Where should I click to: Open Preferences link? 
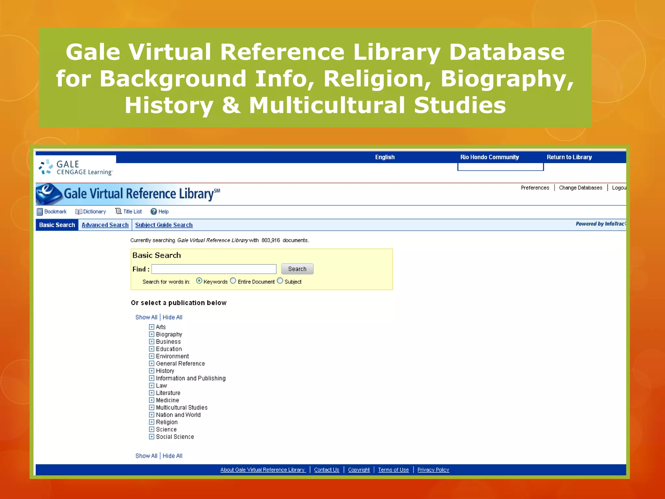(535, 188)
